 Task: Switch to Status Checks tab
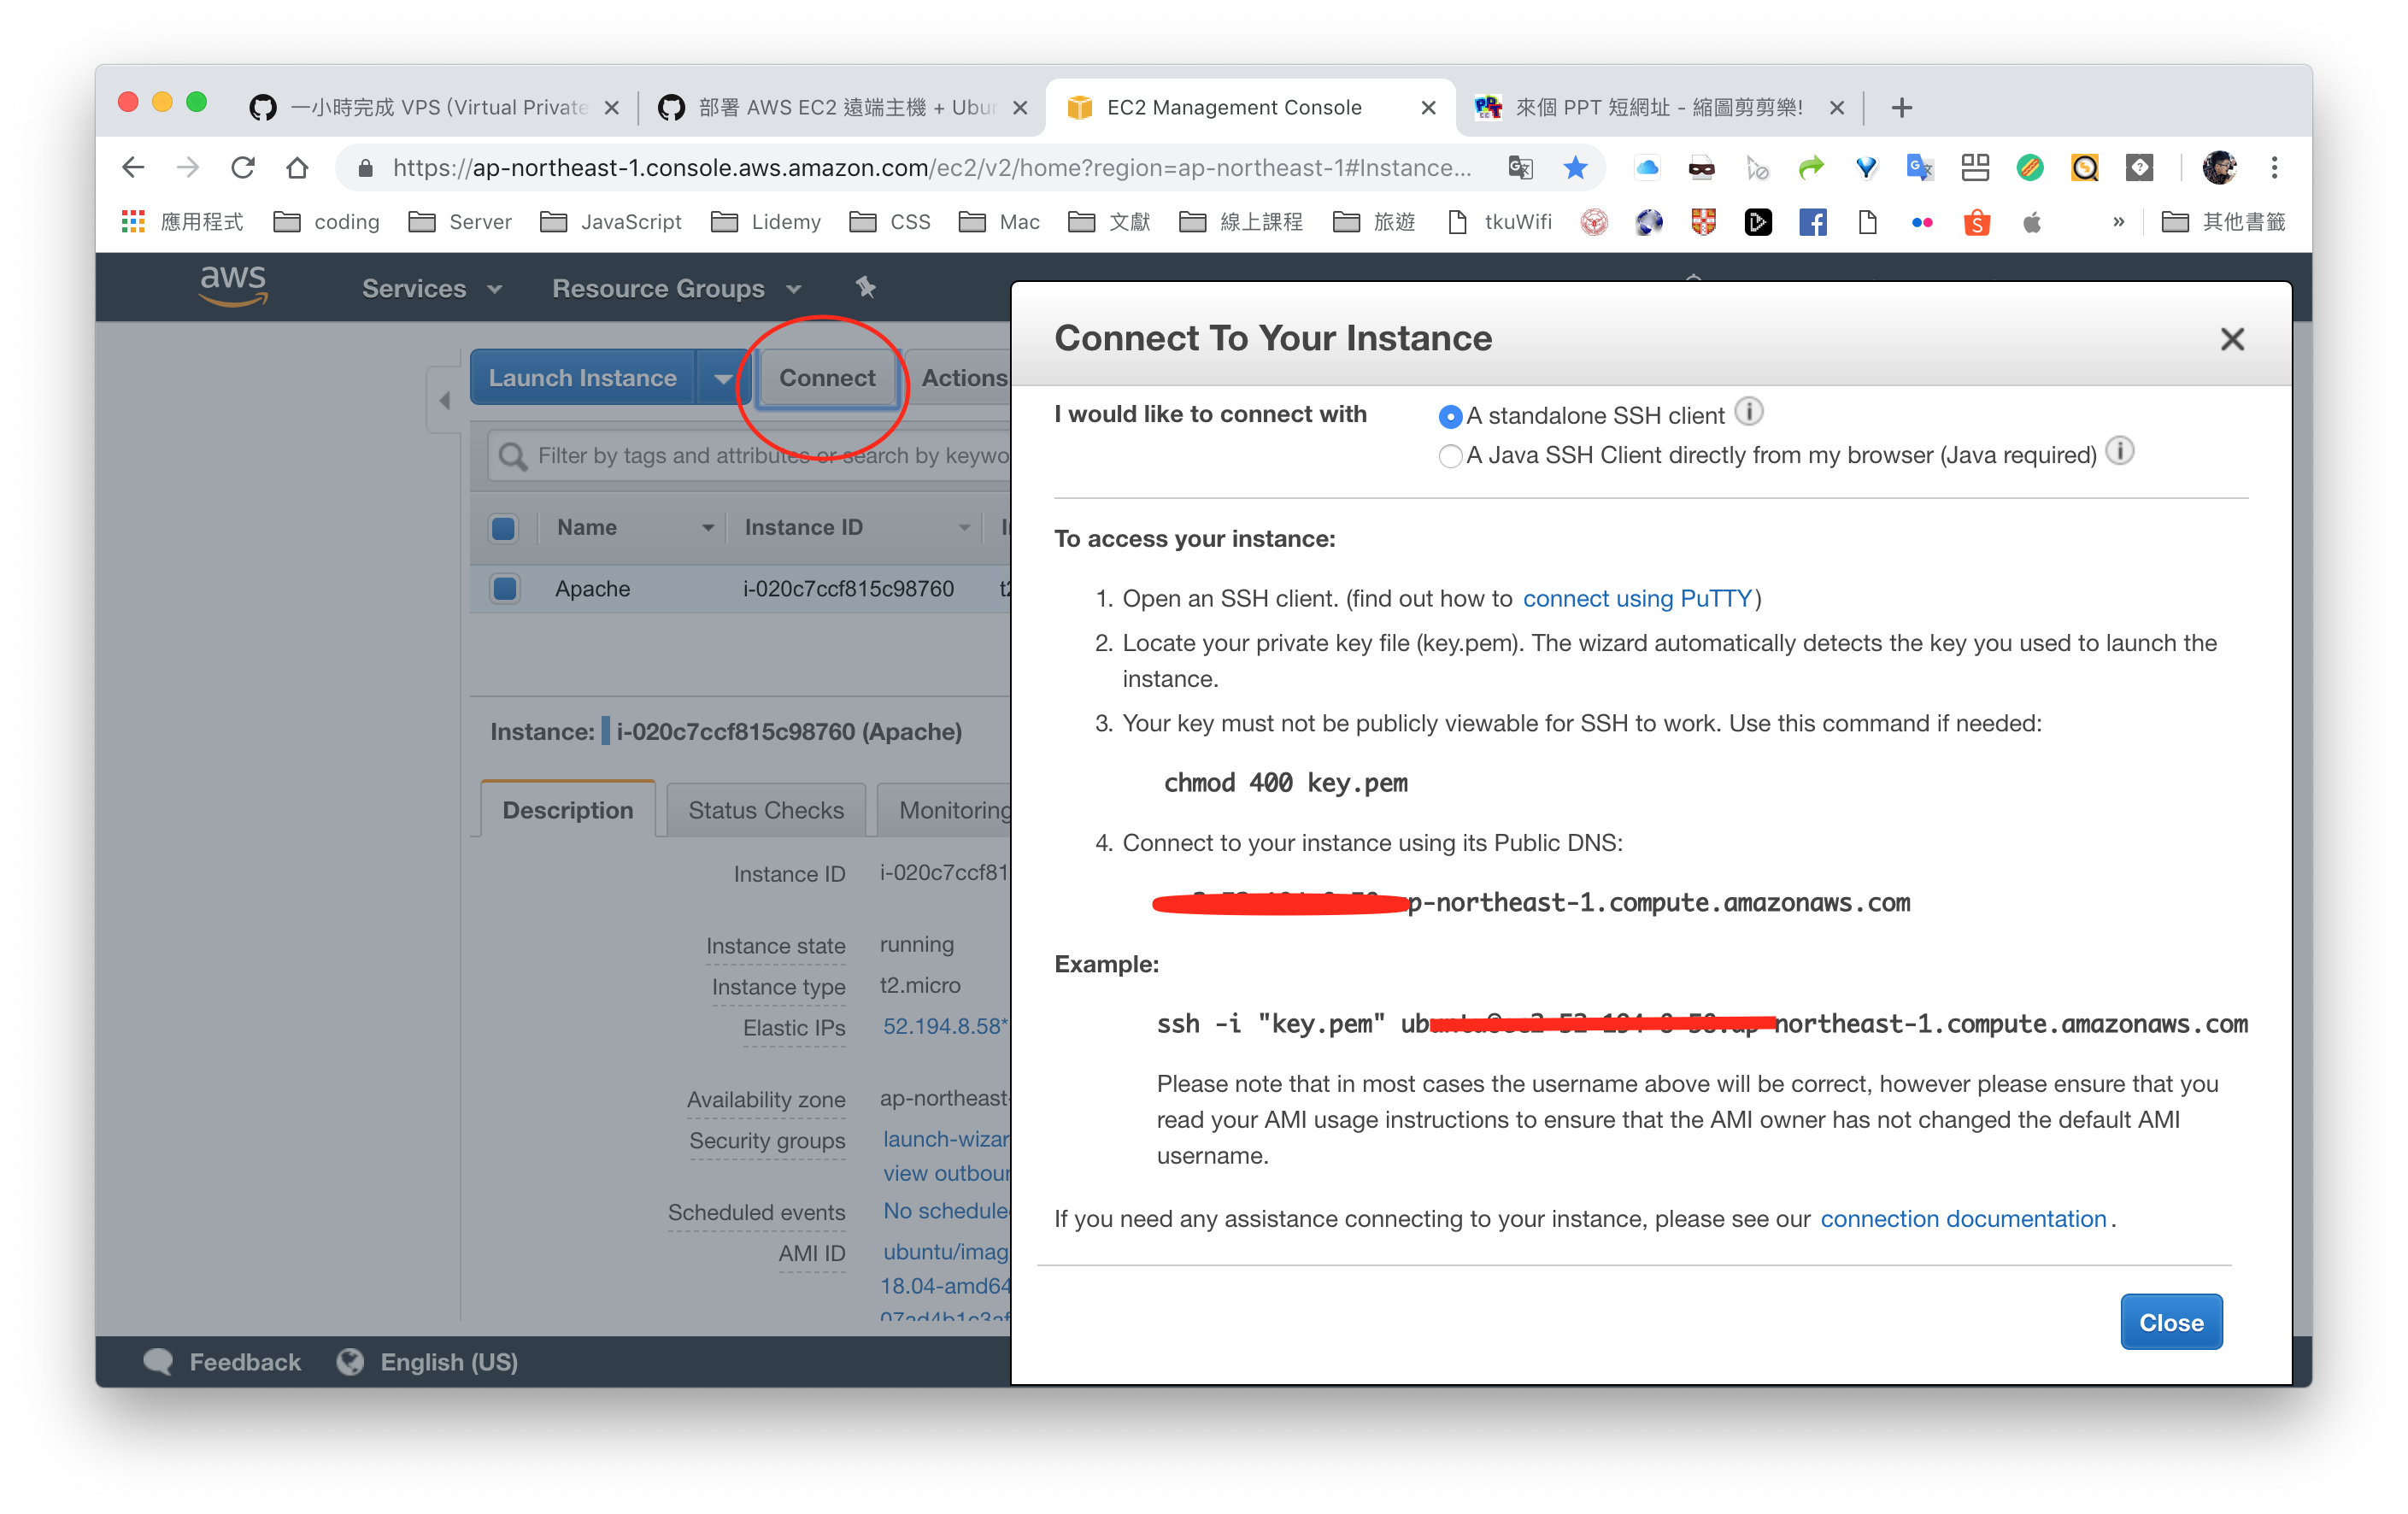764,809
